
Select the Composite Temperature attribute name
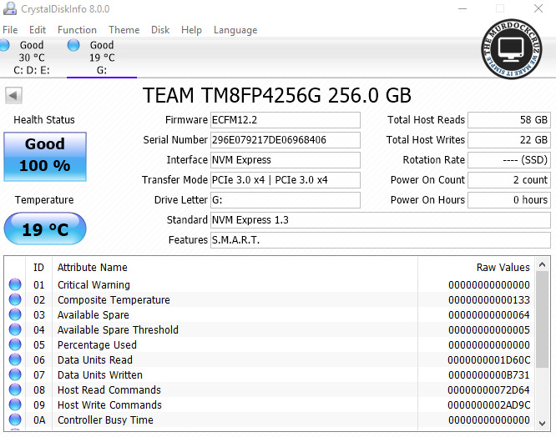pyautogui.click(x=114, y=300)
